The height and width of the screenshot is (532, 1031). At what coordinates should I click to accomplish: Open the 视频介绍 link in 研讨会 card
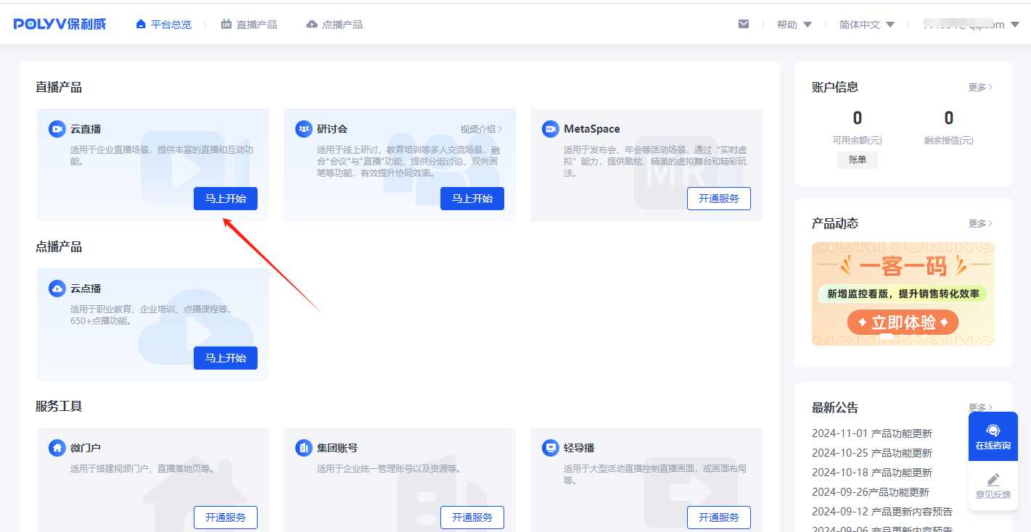480,129
